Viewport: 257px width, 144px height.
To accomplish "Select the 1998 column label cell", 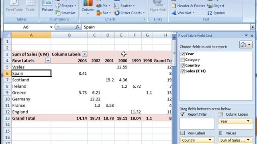I will coord(147,60).
